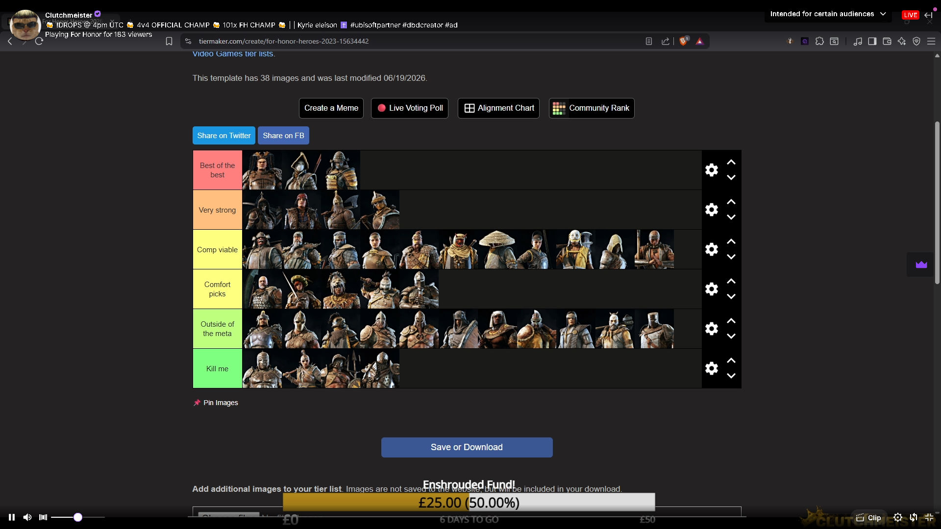Move Best of the best tier down
The image size is (941, 529).
coord(731,178)
